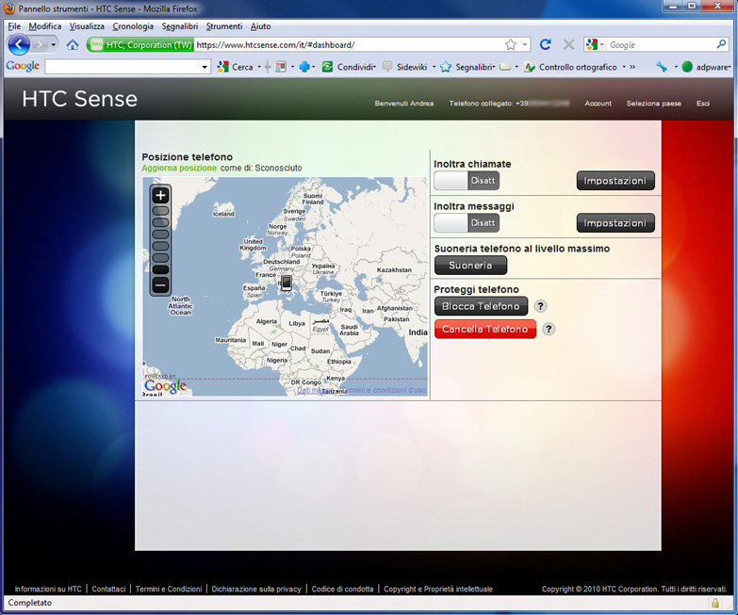This screenshot has height=615, width=738.
Task: Open Termini e condizioni d'uso map link
Action: [x=384, y=390]
